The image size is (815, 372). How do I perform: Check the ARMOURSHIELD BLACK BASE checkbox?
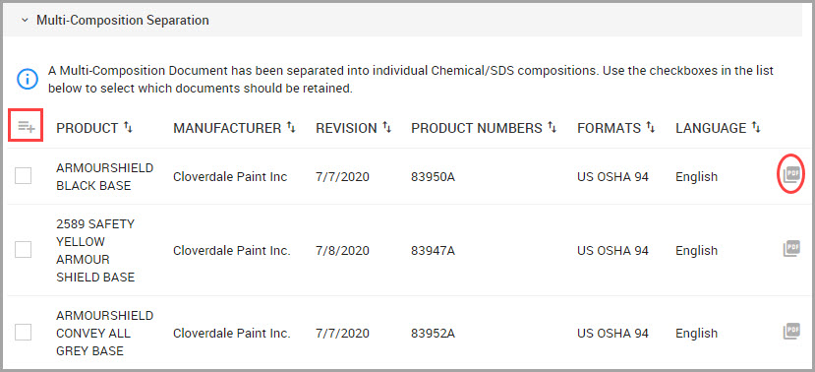click(x=23, y=176)
